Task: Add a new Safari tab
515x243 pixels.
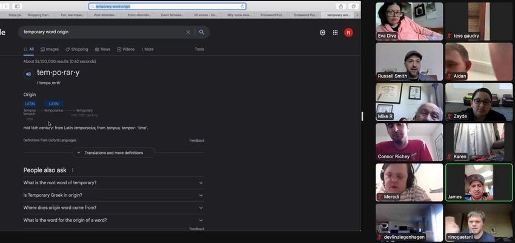Action: [x=357, y=15]
